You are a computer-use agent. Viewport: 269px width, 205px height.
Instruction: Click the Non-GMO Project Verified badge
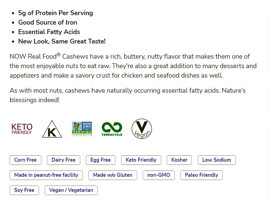[82, 129]
